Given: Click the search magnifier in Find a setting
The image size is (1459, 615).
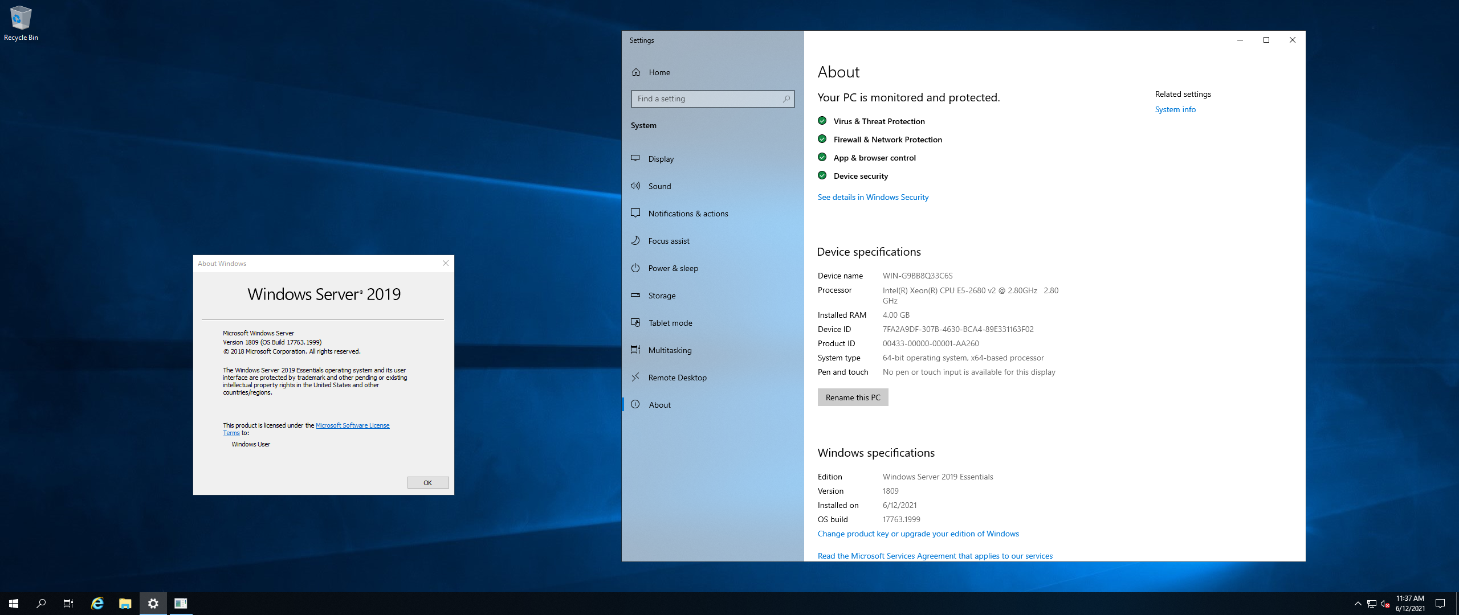Looking at the screenshot, I should point(786,99).
